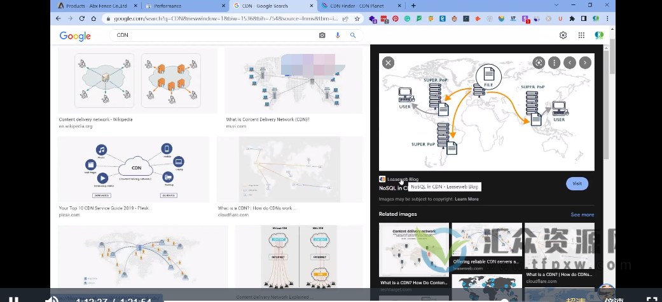Go to next image in preview panel
The width and height of the screenshot is (662, 302).
[585, 62]
